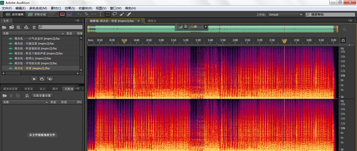Open the 效果架 tab
357x151 pixels.
(x=28, y=89)
